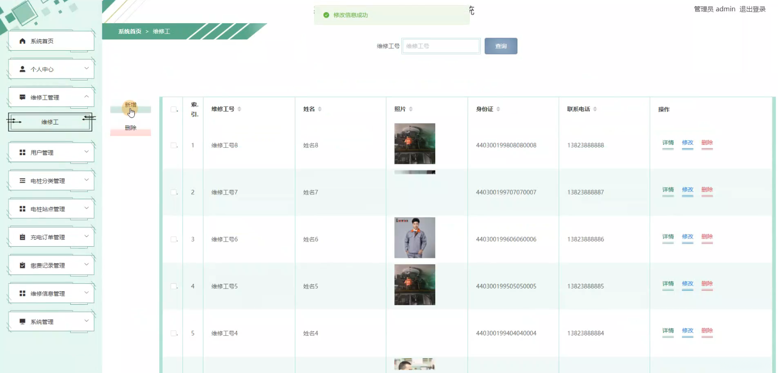The image size is (778, 373).
Task: Expand the 系统管理 menu chevron
Action: [86, 321]
